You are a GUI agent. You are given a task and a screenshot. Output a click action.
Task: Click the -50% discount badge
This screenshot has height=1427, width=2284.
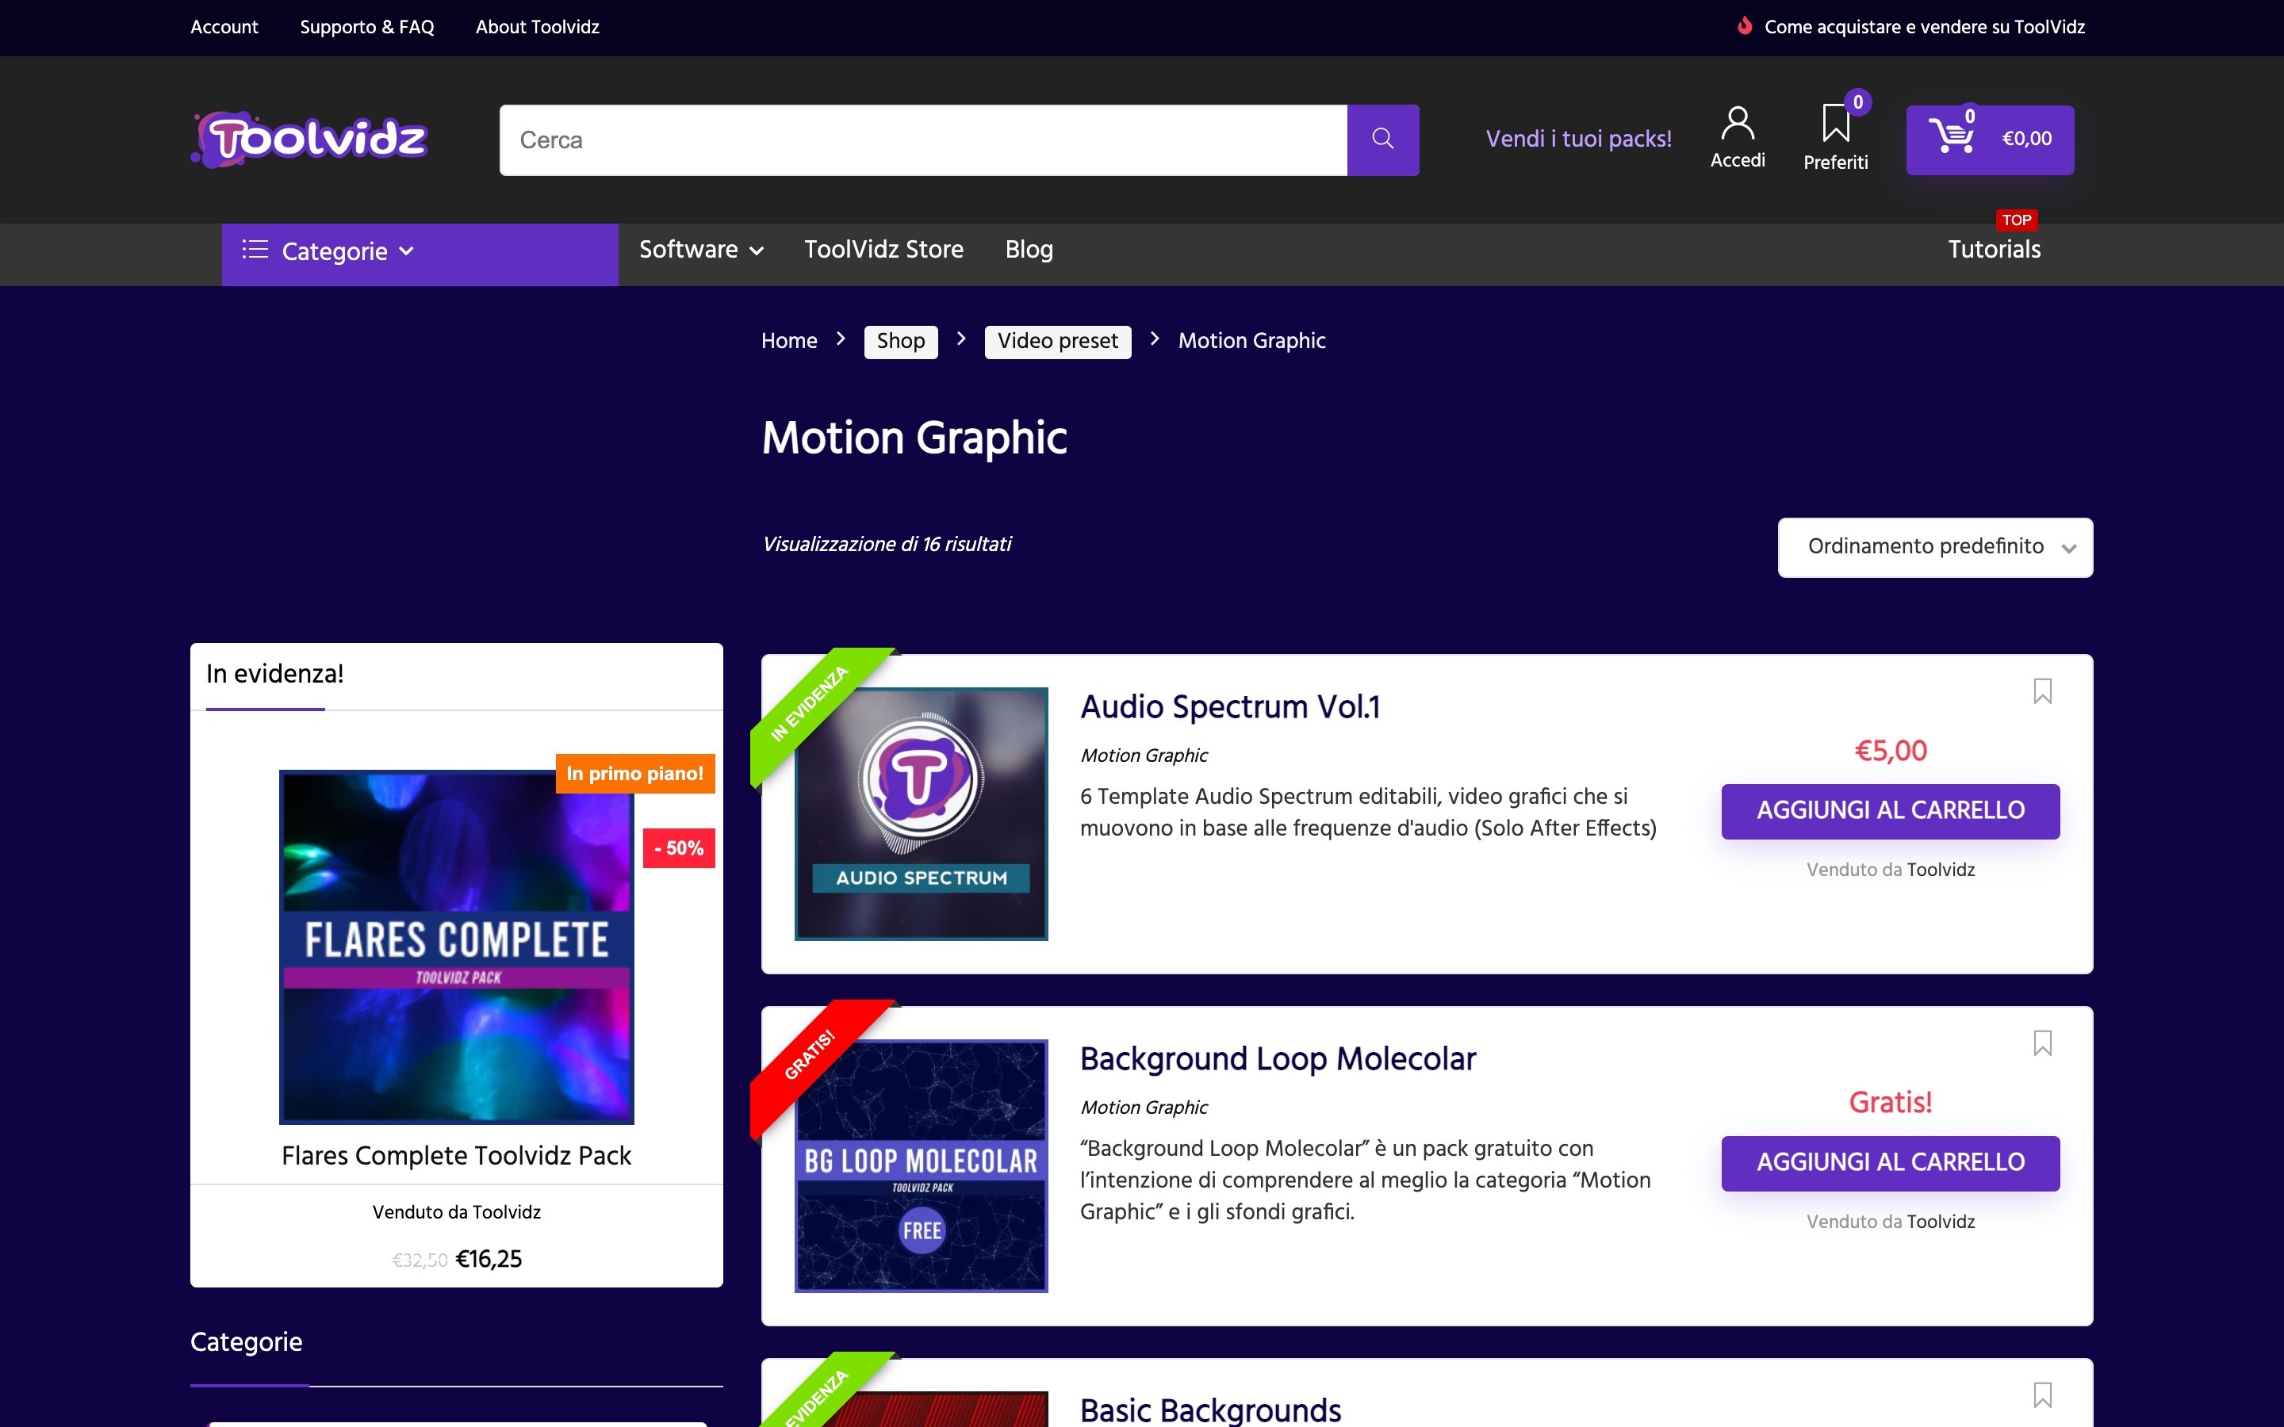tap(679, 847)
